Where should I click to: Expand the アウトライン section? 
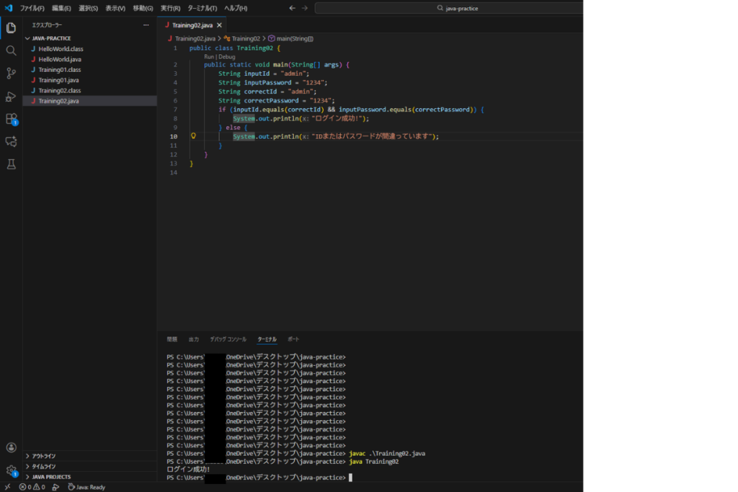coord(43,456)
